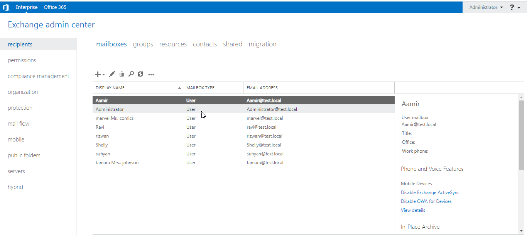
Task: Open search with the magnifier icon
Action: coord(131,74)
